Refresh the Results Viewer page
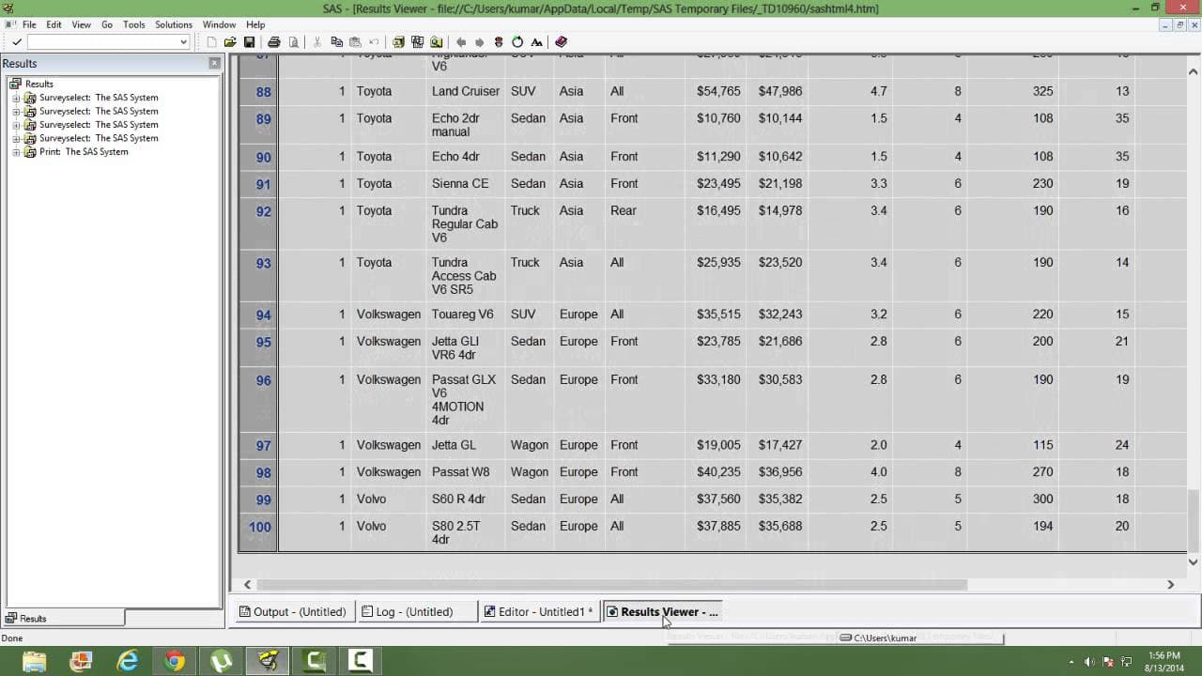The width and height of the screenshot is (1202, 676). click(517, 42)
